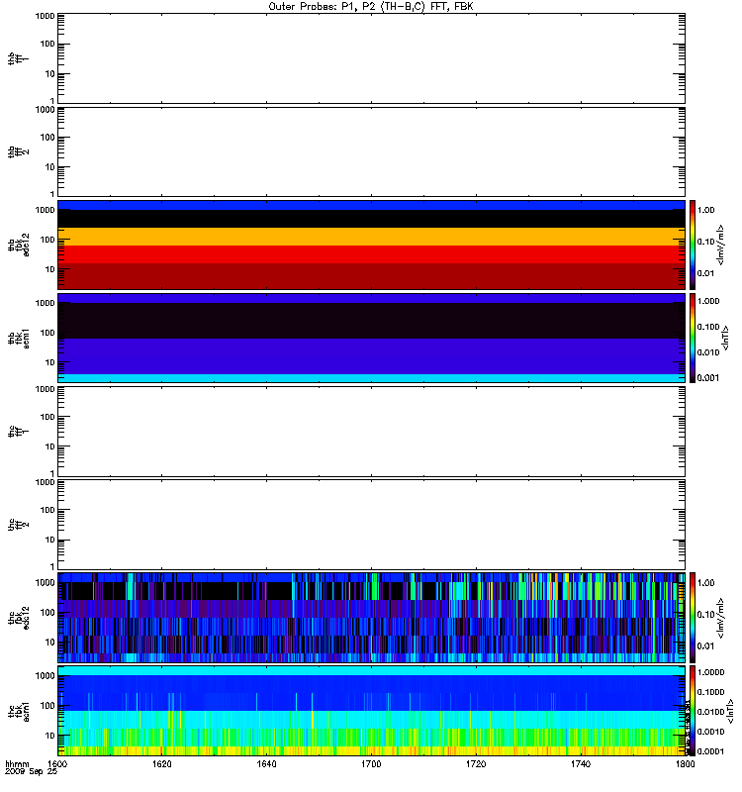
Task: Click the "<|nT|>" unit label beside thc scm1 colorbar
Action: click(x=730, y=711)
